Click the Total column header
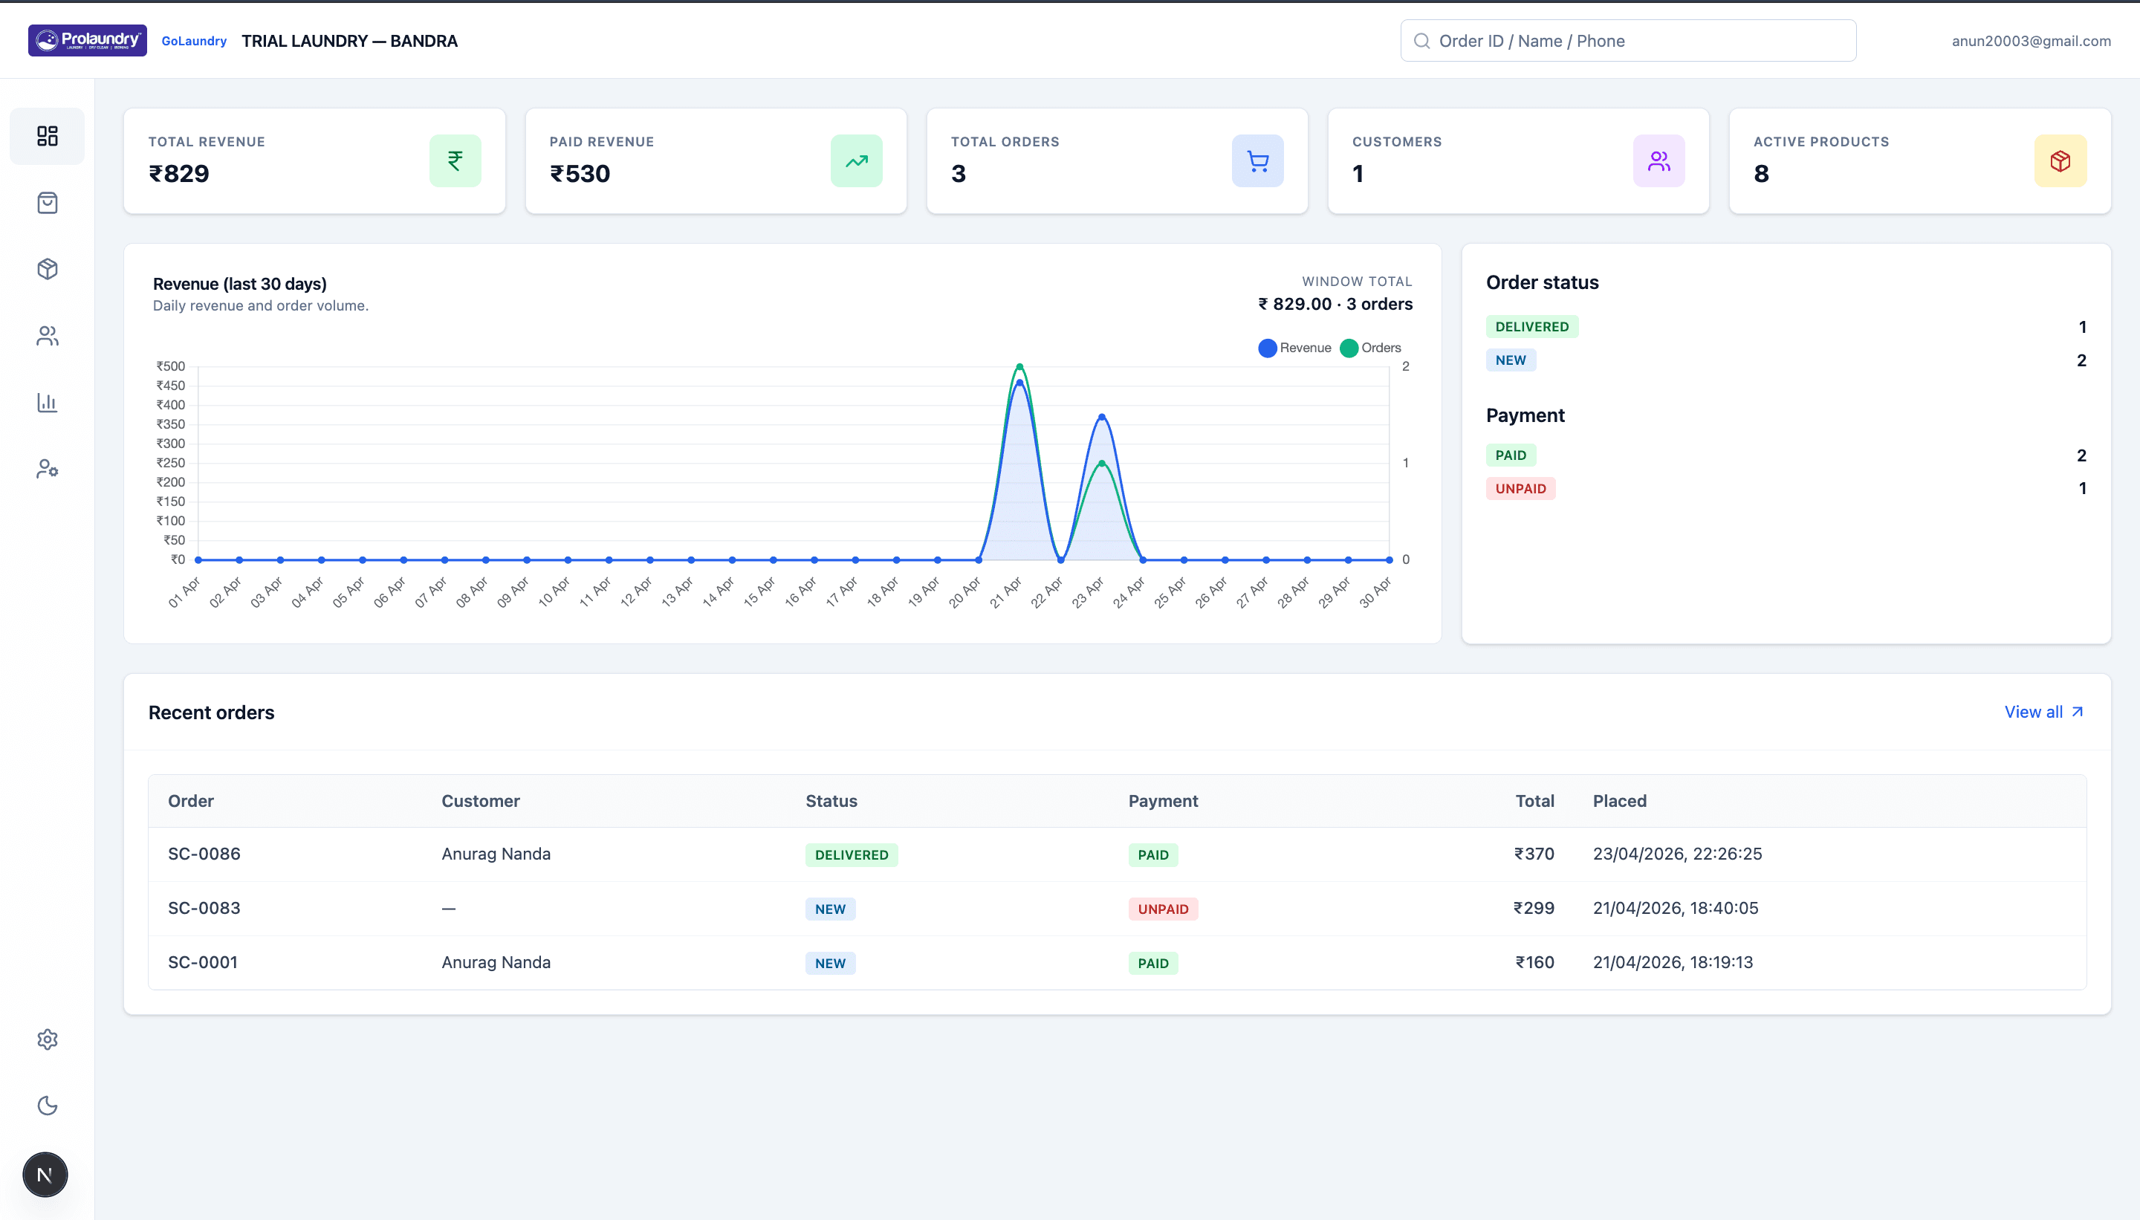This screenshot has width=2140, height=1220. click(x=1535, y=801)
